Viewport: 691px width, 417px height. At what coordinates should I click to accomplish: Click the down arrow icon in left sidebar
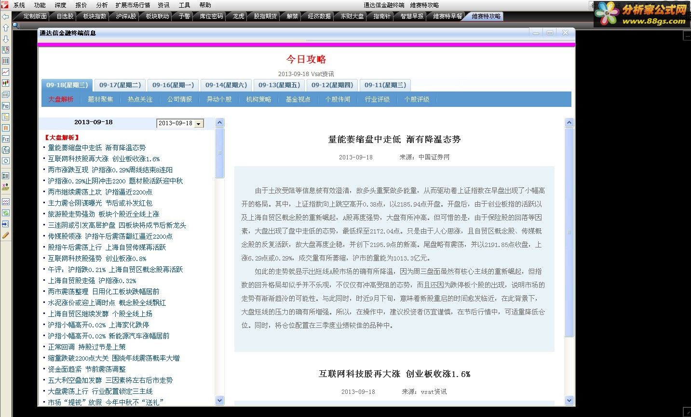click(x=6, y=39)
